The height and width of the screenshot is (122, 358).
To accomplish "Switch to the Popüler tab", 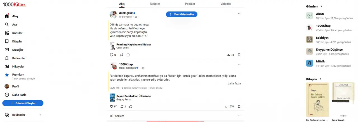I will click(x=190, y=4).
